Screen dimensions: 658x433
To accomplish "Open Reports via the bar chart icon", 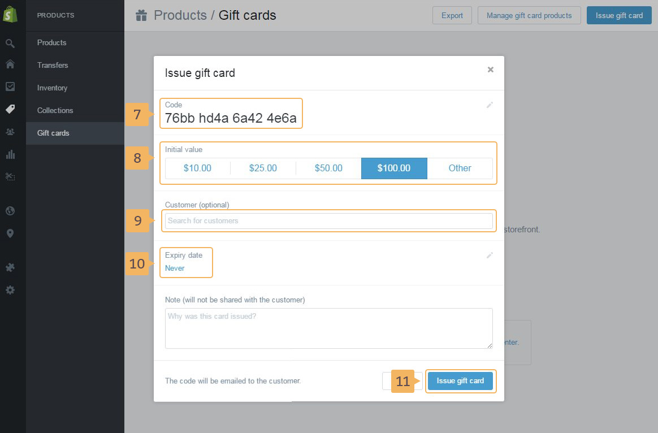I will 10,154.
